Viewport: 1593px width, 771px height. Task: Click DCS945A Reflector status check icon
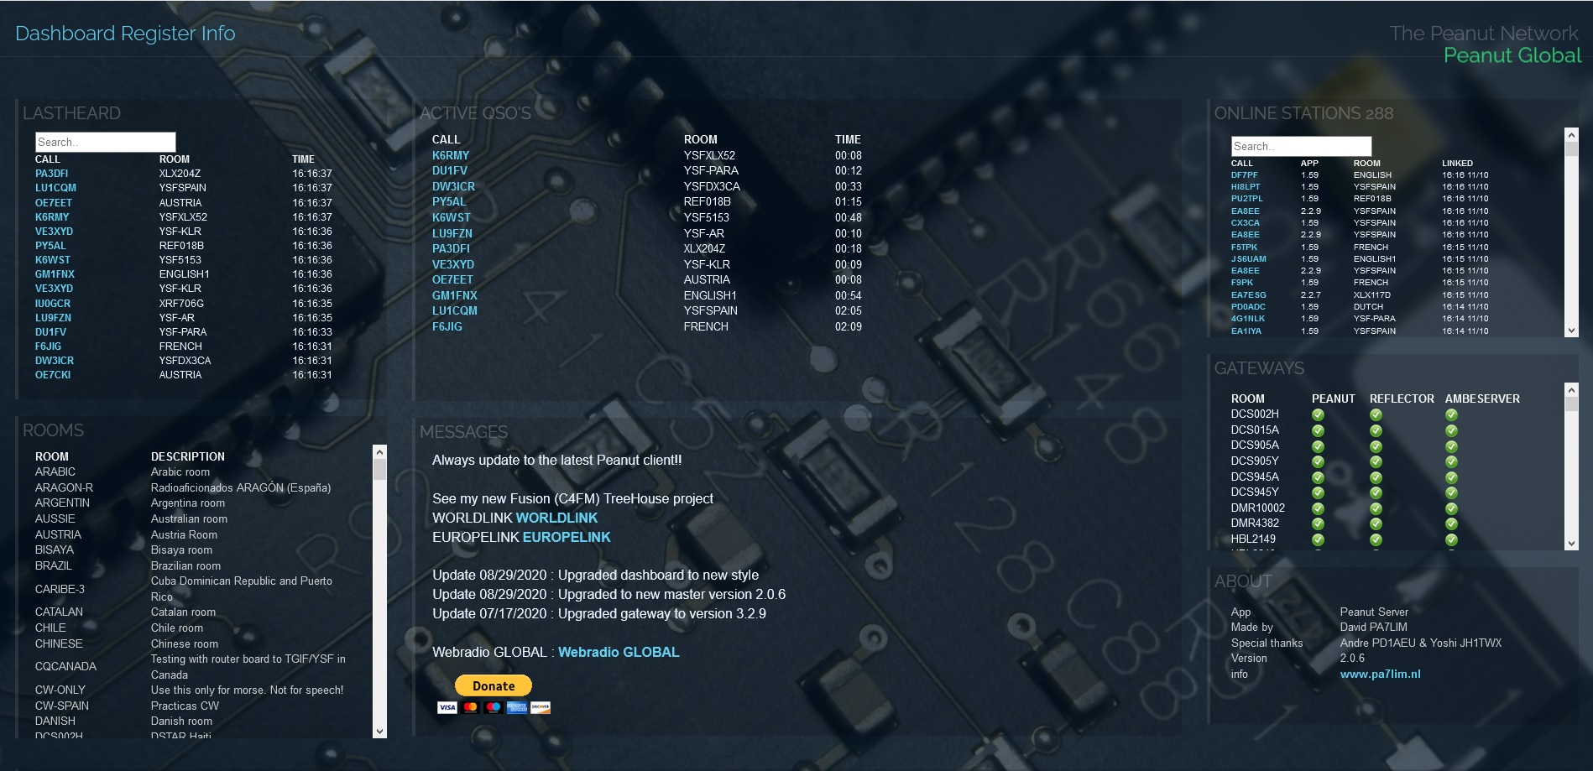coord(1376,477)
